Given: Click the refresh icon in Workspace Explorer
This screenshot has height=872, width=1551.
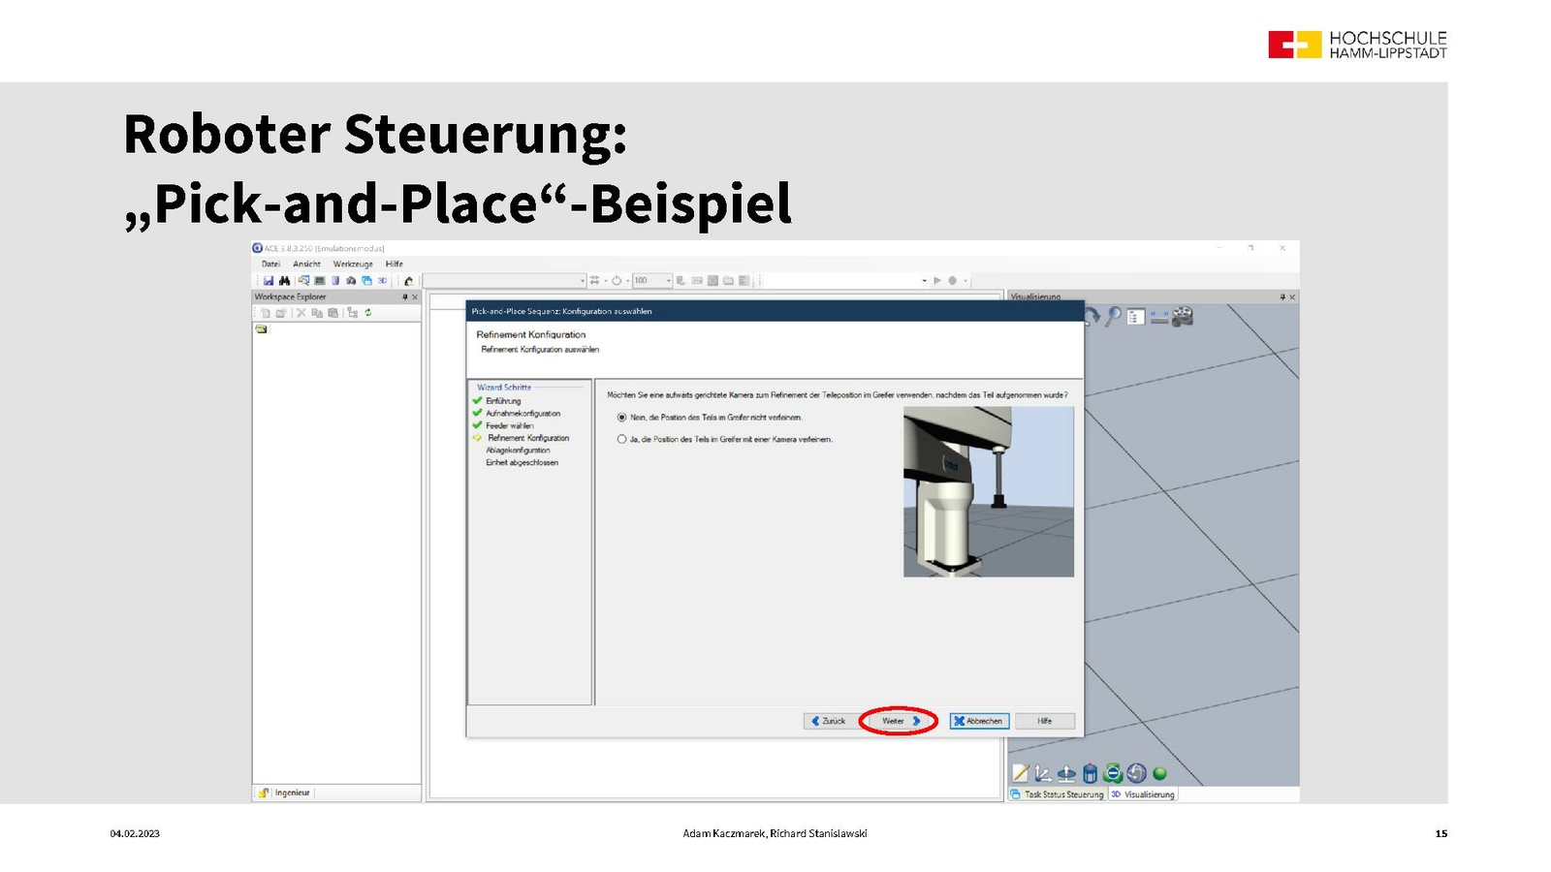Looking at the screenshot, I should [368, 313].
